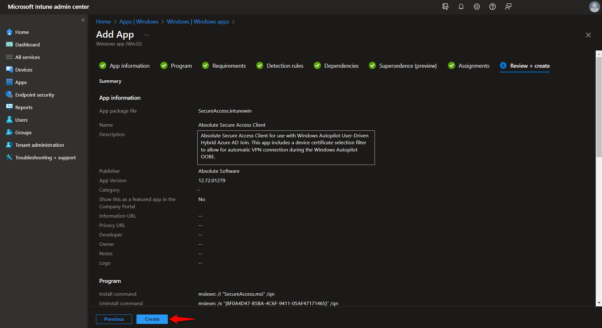Open the portal settings gear
The width and height of the screenshot is (602, 328).
coord(477,7)
